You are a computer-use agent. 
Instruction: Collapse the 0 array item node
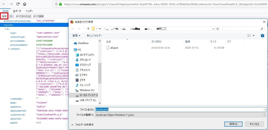5,29
